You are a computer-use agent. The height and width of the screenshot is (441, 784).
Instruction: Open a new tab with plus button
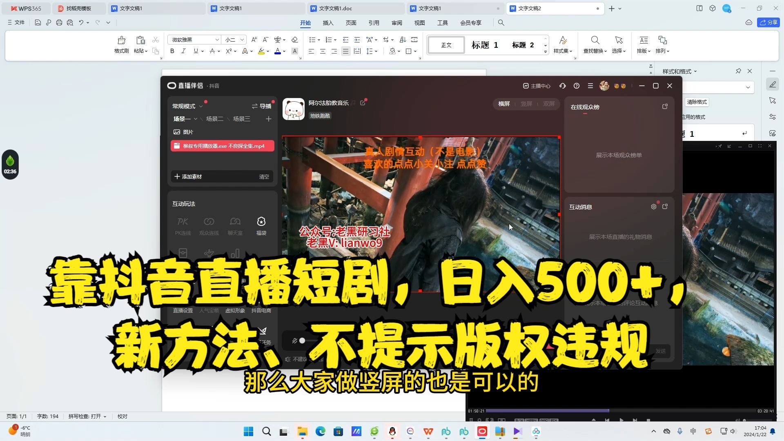[x=611, y=8]
